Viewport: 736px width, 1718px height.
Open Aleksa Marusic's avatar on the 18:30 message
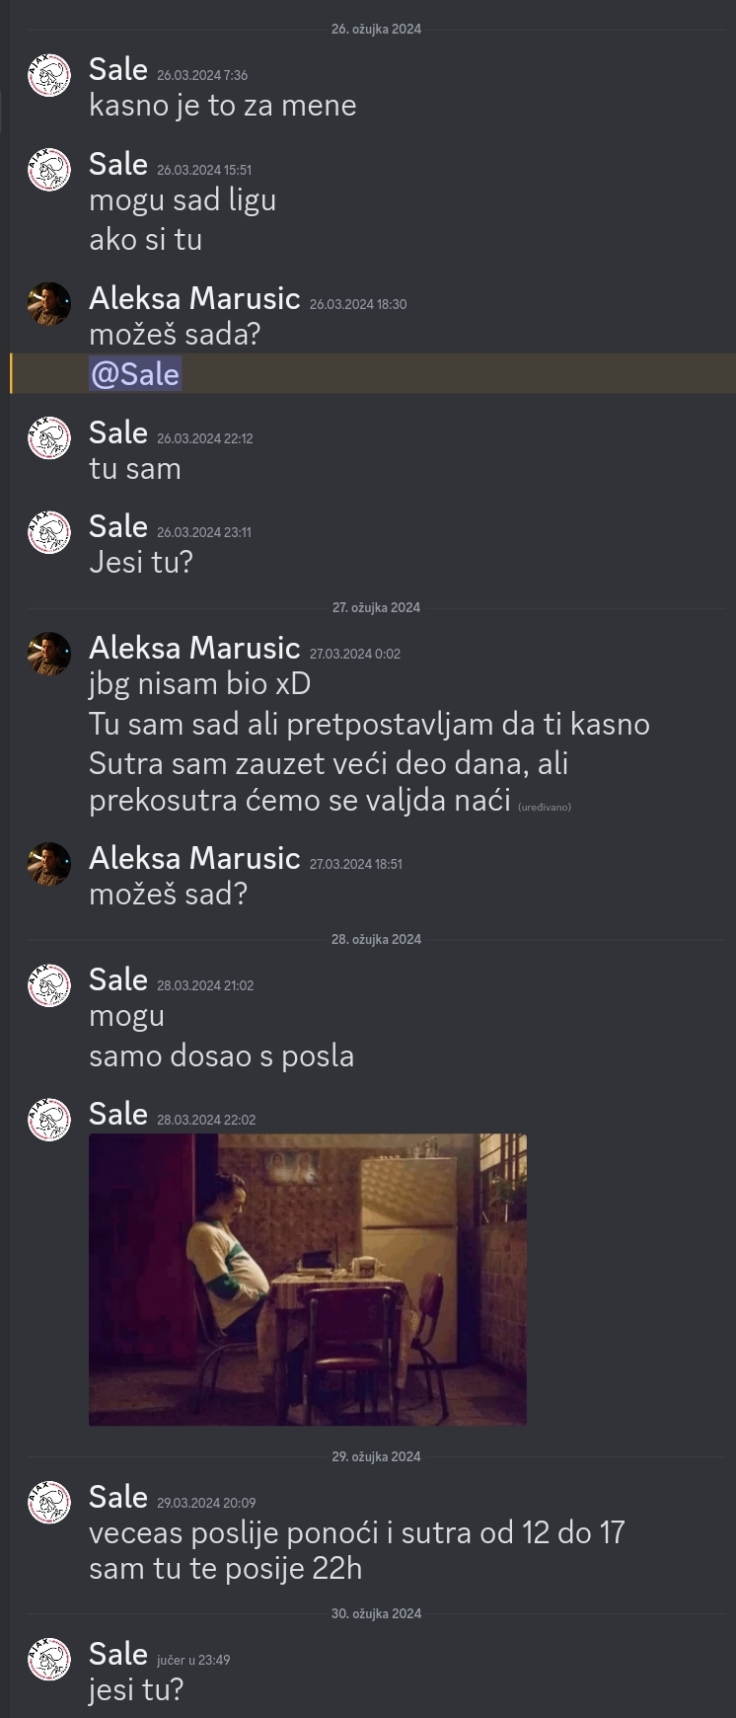(x=49, y=304)
